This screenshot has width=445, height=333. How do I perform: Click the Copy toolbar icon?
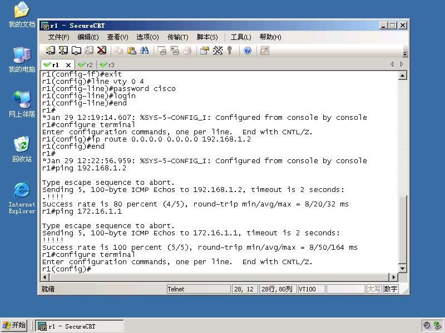pyautogui.click(x=118, y=51)
